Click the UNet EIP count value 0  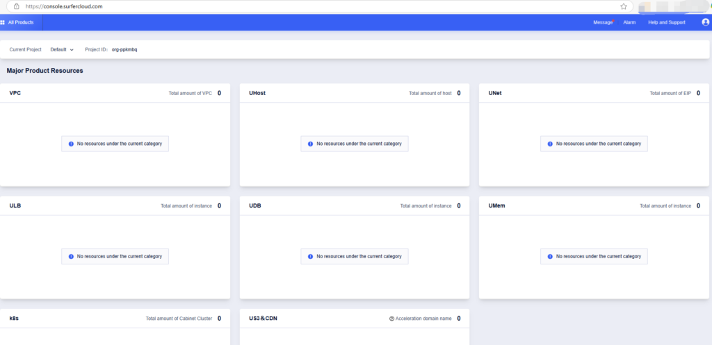(698, 93)
